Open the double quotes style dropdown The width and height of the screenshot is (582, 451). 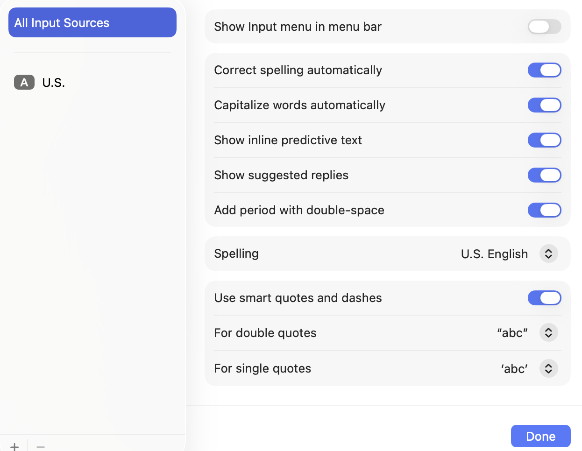(549, 333)
